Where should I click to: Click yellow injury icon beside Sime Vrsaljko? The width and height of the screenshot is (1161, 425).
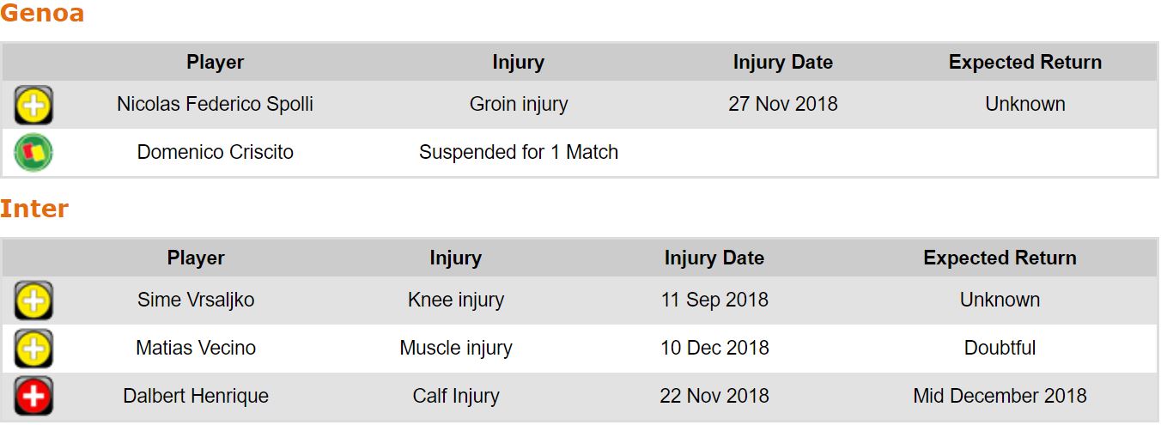pyautogui.click(x=33, y=301)
